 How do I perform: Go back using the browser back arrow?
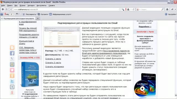tap(3, 9)
